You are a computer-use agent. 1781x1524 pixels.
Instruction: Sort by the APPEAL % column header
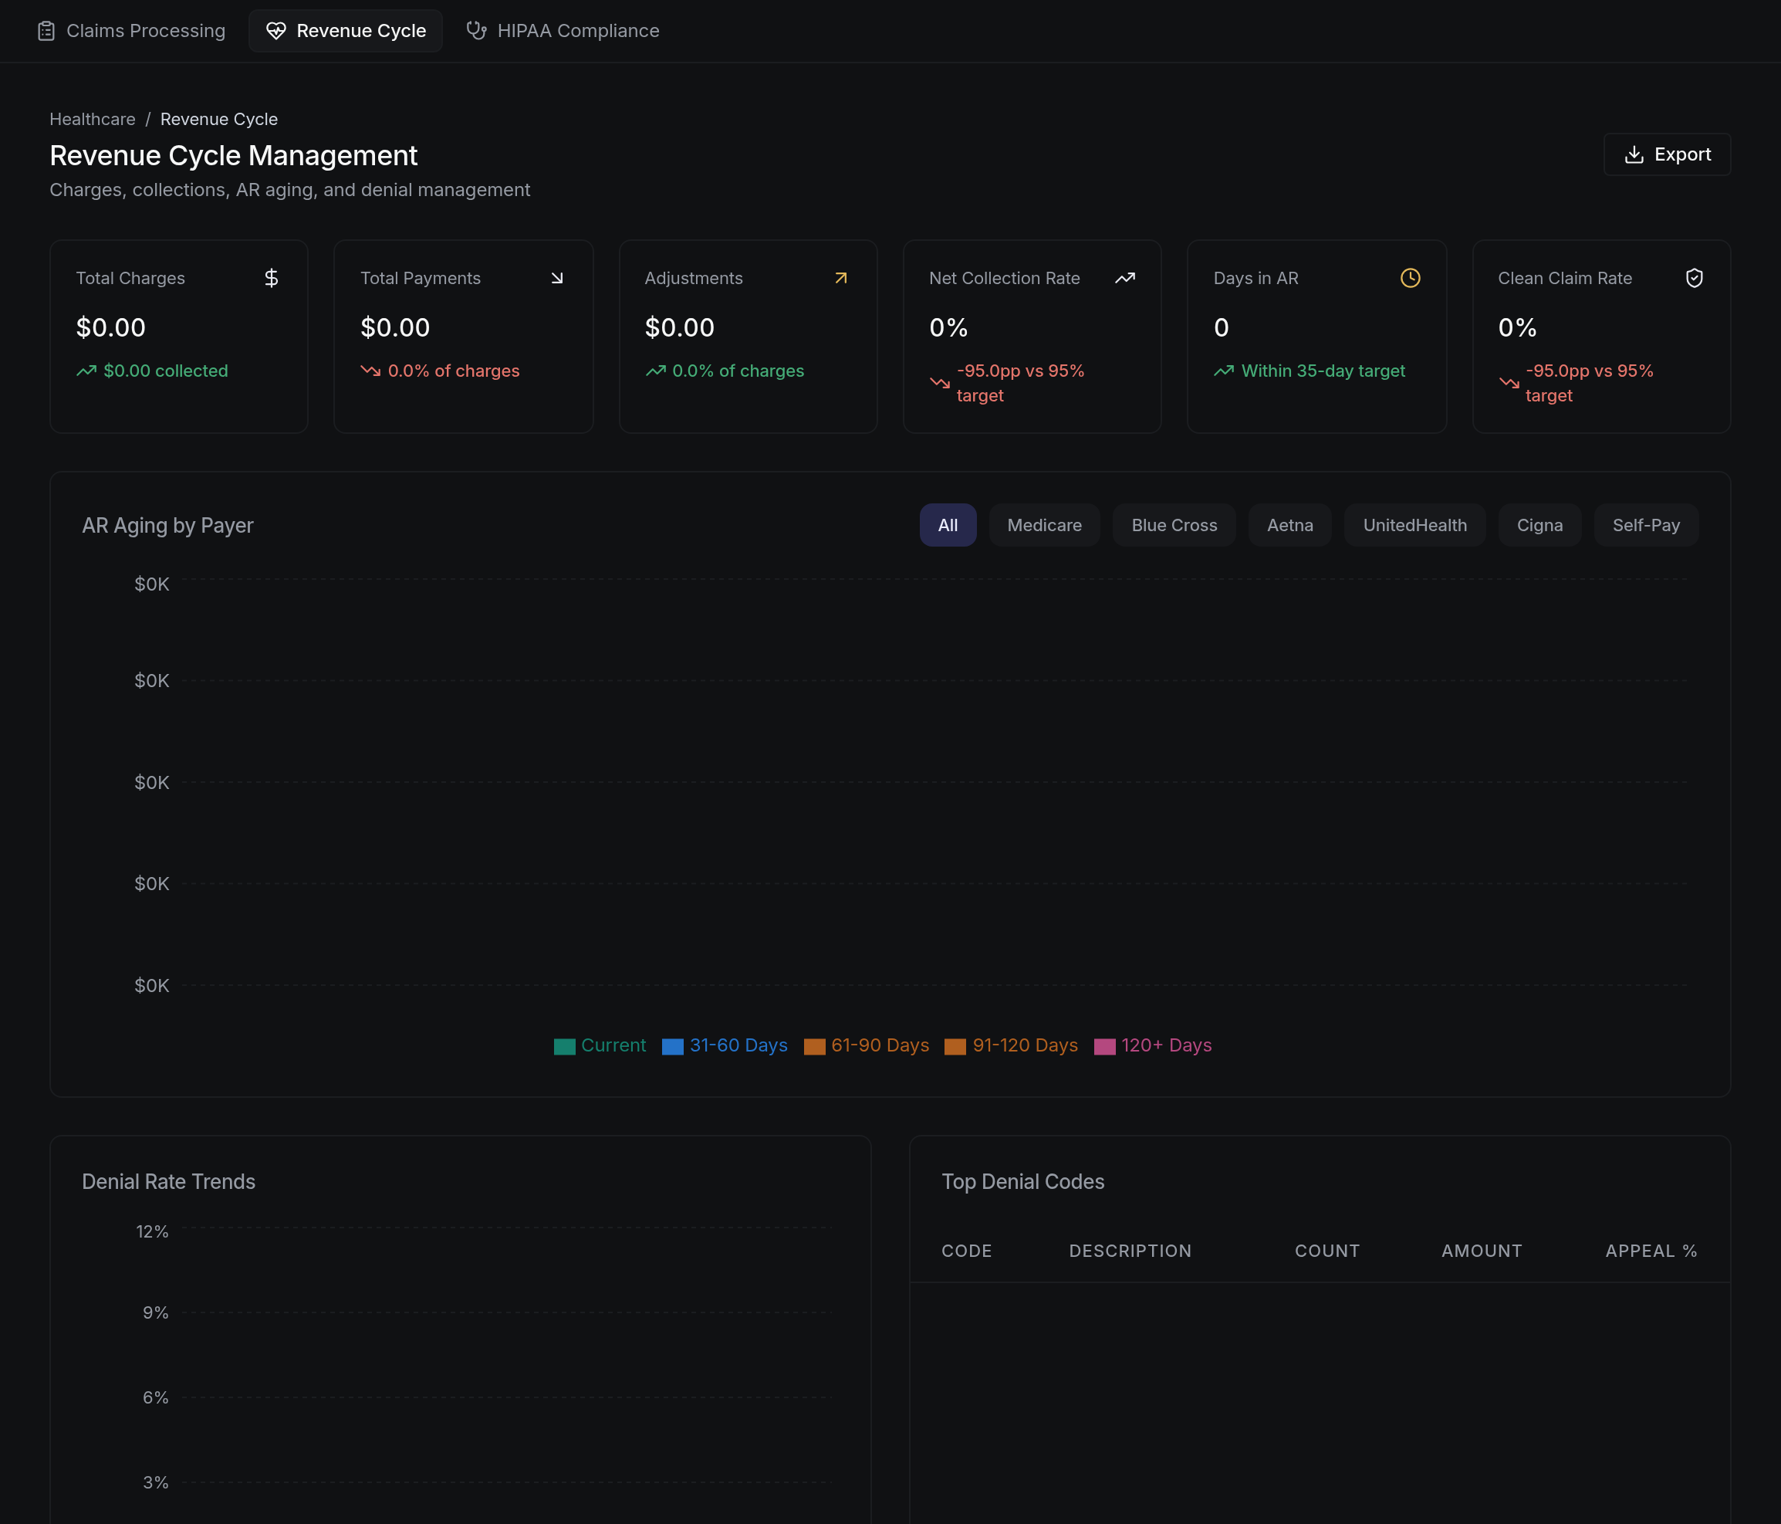coord(1651,1251)
